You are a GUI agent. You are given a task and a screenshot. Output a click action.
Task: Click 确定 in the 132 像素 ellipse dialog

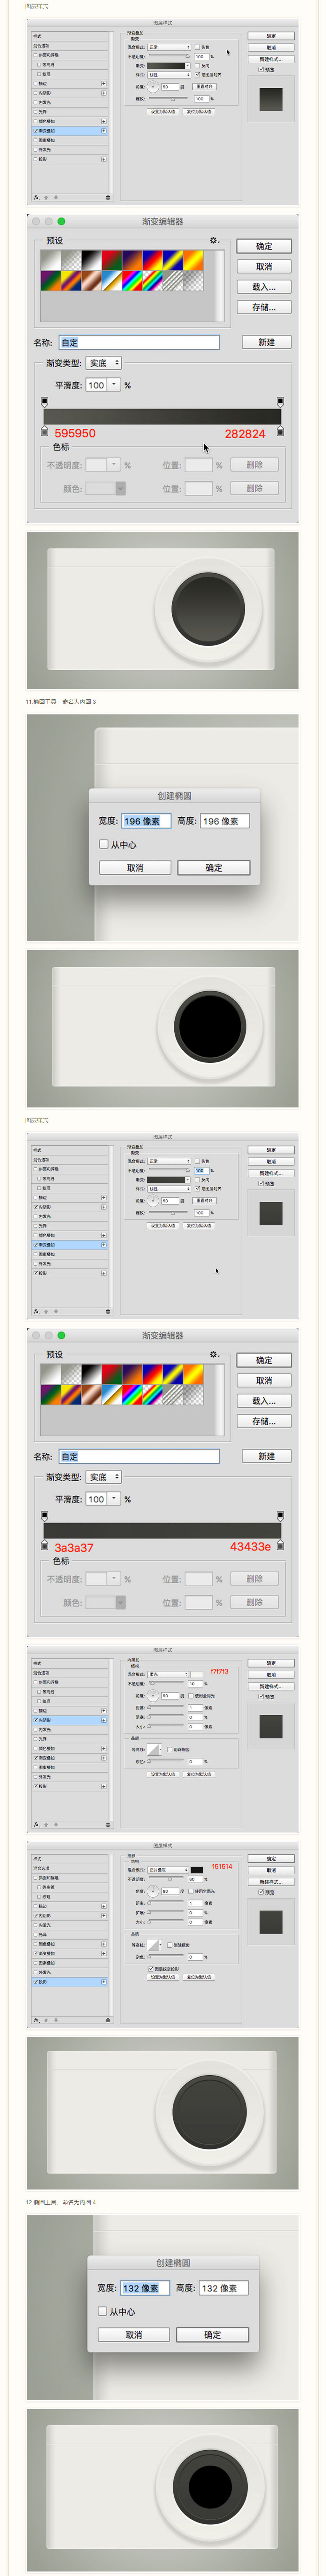[x=213, y=2335]
